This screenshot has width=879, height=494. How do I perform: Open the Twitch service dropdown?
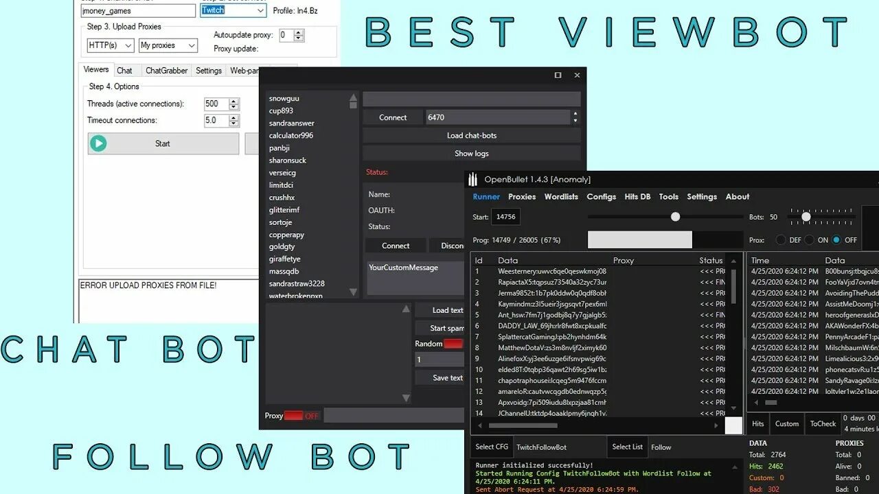pyautogui.click(x=260, y=10)
